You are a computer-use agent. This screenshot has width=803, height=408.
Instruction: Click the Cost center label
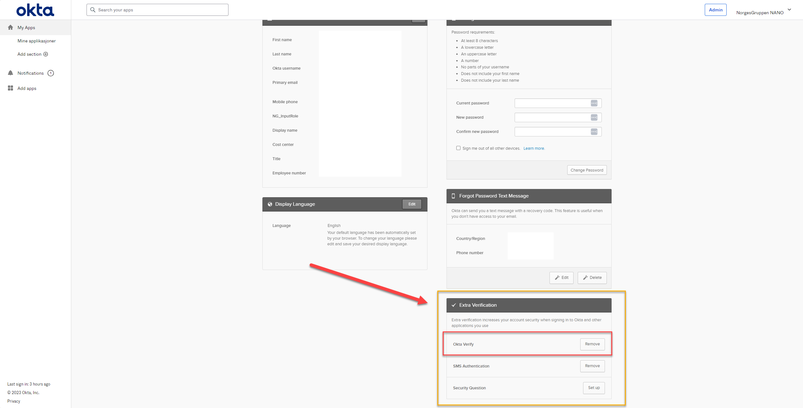tap(283, 145)
